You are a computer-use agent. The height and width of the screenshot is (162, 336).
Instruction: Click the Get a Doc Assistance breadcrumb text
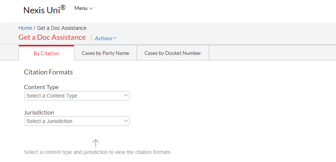pos(62,28)
